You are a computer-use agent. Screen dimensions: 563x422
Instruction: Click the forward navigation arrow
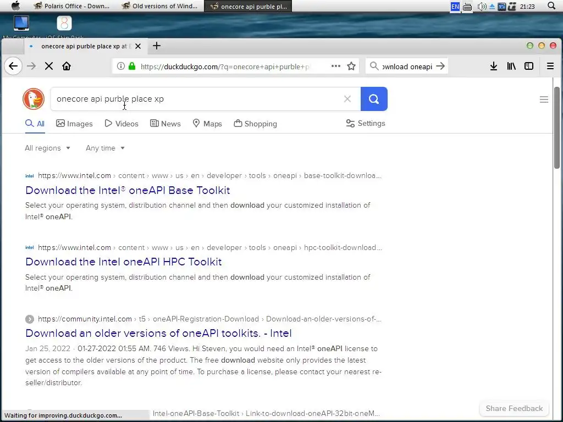click(31, 66)
